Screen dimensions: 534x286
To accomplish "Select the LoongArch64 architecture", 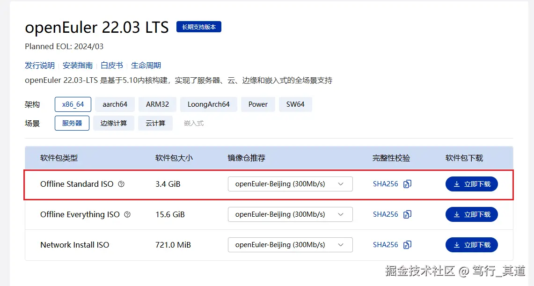I will pos(208,104).
